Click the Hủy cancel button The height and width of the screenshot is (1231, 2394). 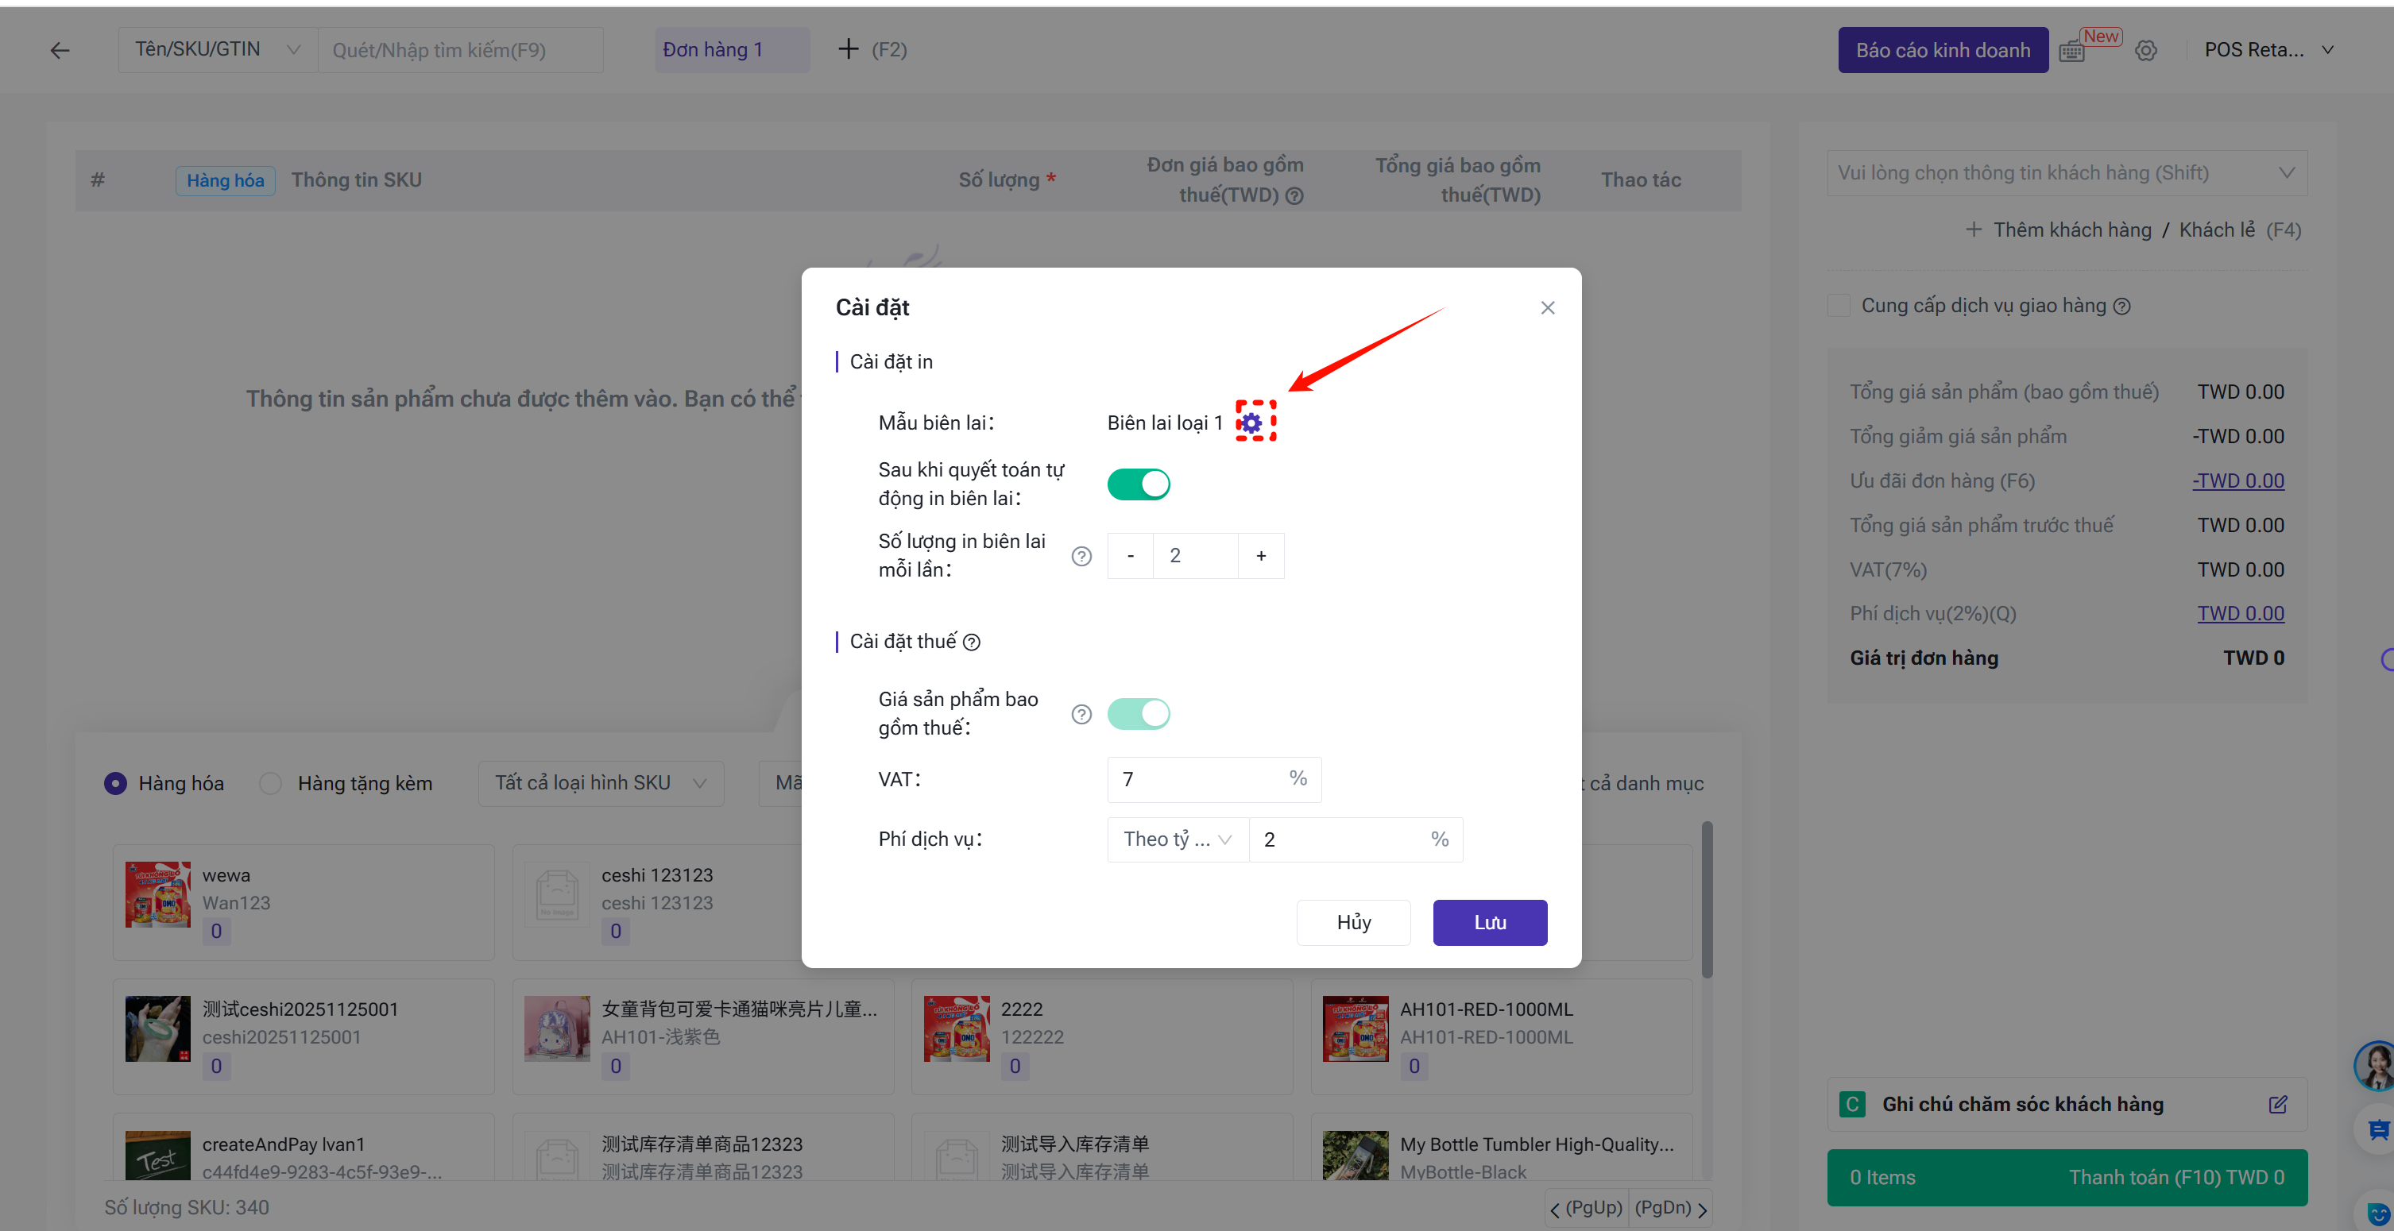pyautogui.click(x=1353, y=921)
